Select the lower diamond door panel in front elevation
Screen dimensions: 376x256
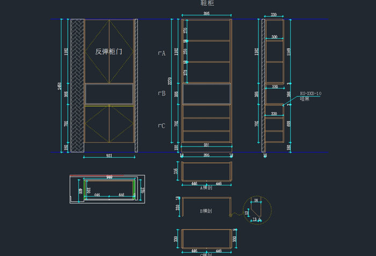tap(109, 125)
